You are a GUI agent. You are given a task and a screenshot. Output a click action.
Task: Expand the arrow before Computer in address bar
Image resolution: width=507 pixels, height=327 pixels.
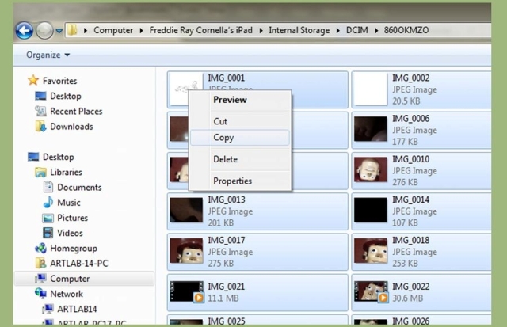(86, 30)
